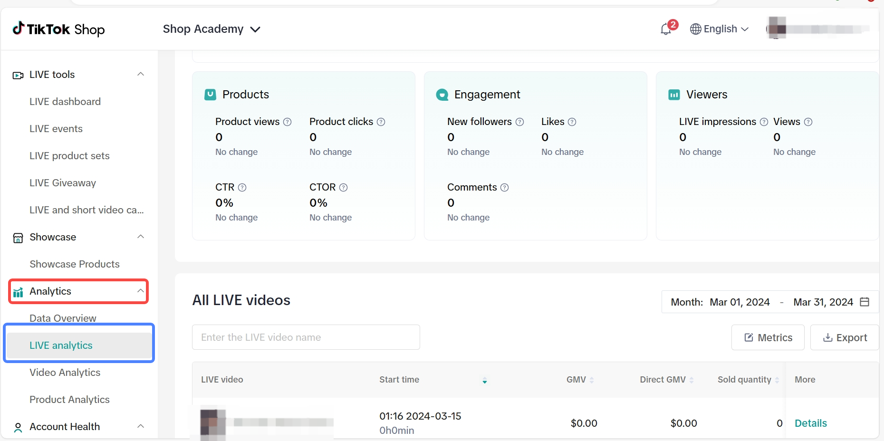
Task: Click help icon next to Comments
Action: tap(505, 188)
